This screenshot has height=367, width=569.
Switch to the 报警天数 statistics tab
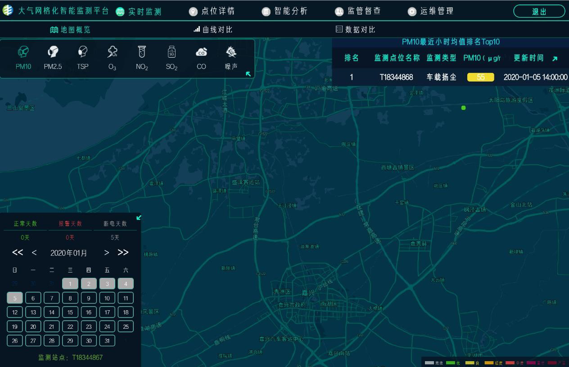[70, 223]
